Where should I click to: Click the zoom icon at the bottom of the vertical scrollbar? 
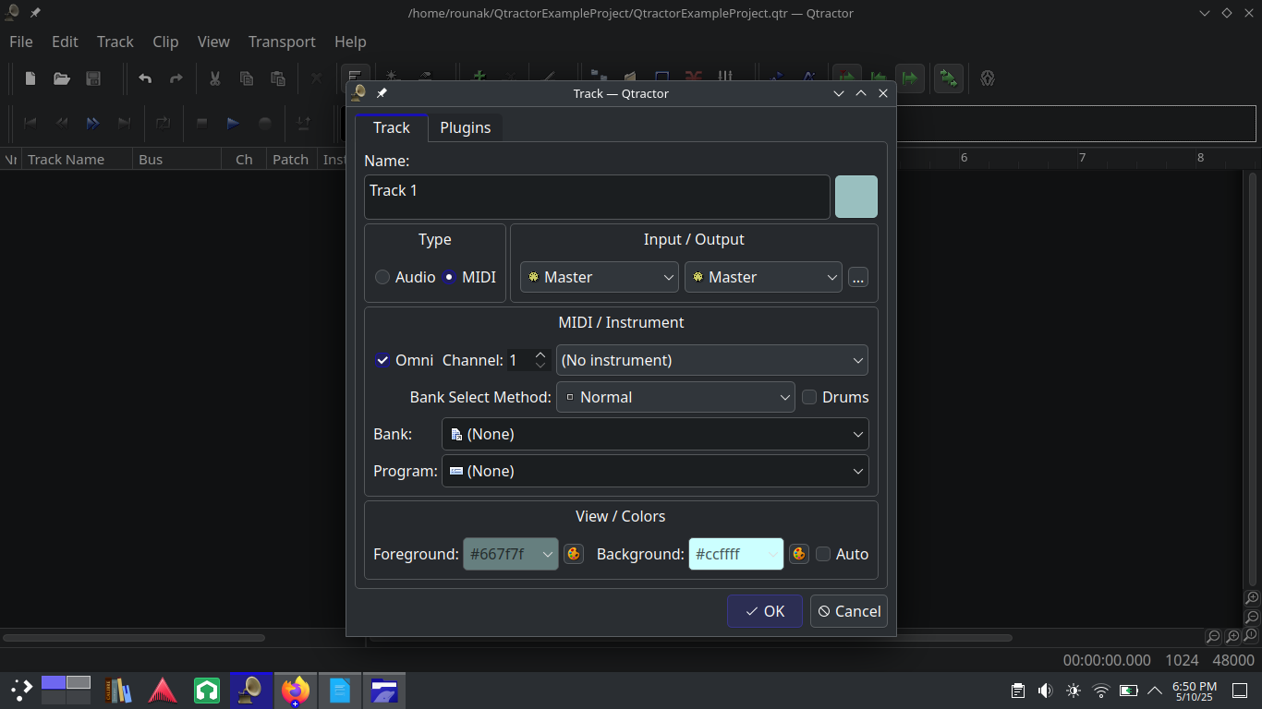[x=1252, y=636]
